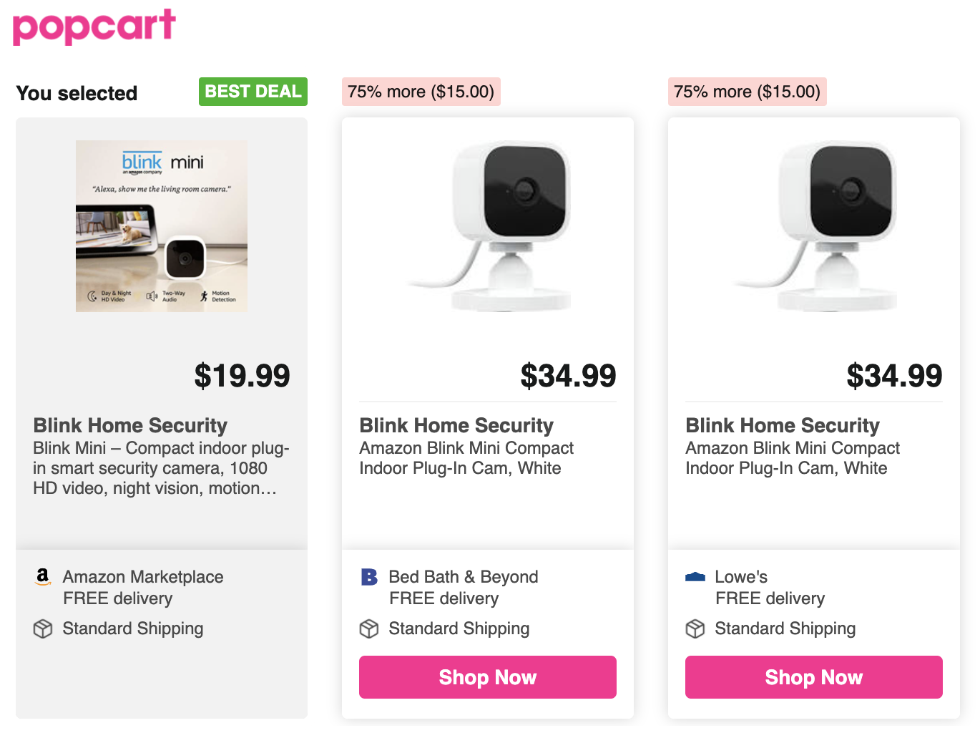The image size is (980, 733).
Task: Open the Lowe's camera product image
Action: 814,226
